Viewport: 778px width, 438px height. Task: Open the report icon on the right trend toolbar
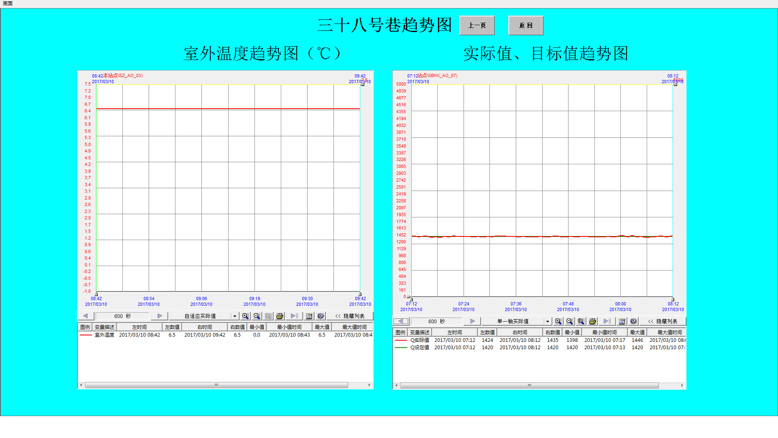(622, 321)
